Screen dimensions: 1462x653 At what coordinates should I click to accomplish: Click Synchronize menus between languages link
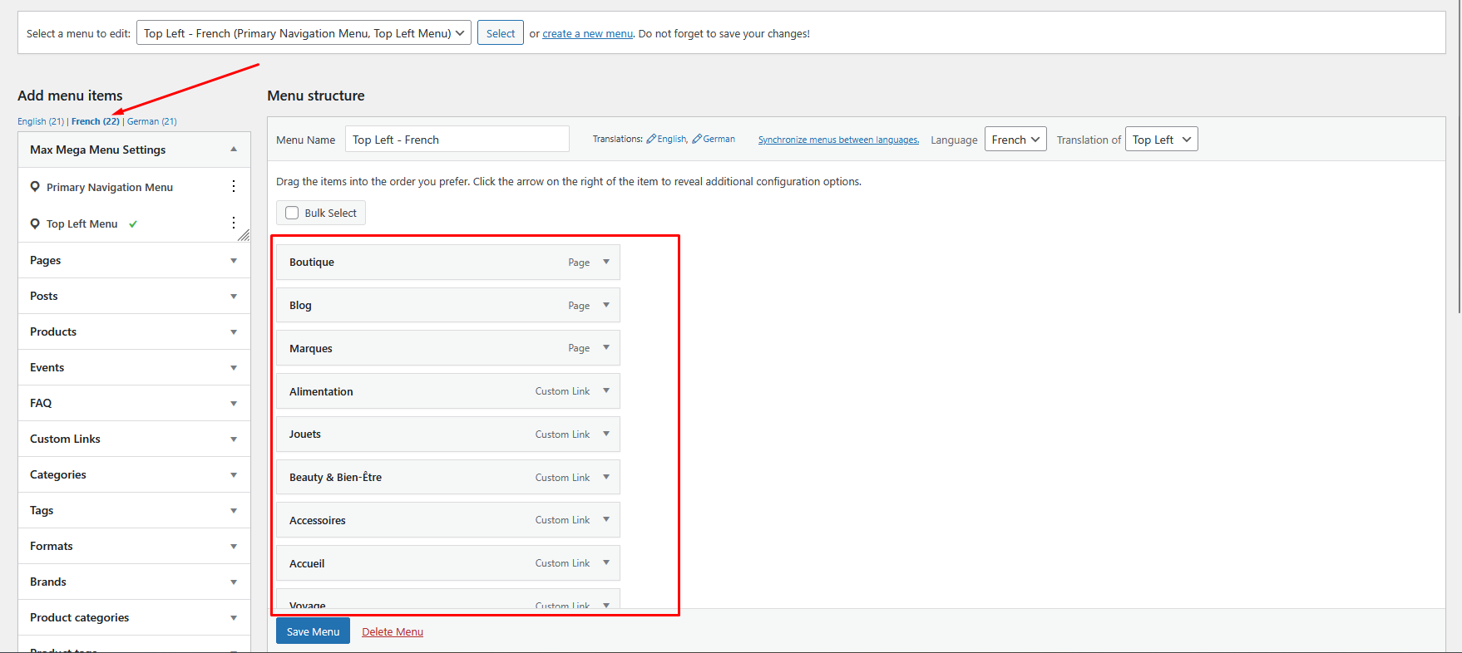coord(838,140)
